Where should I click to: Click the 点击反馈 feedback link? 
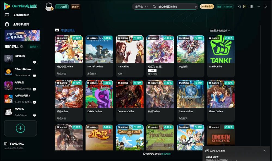166,154
